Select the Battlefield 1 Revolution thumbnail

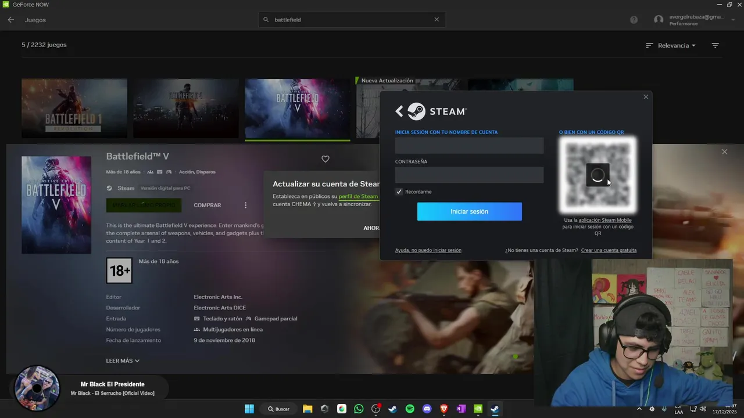74,109
